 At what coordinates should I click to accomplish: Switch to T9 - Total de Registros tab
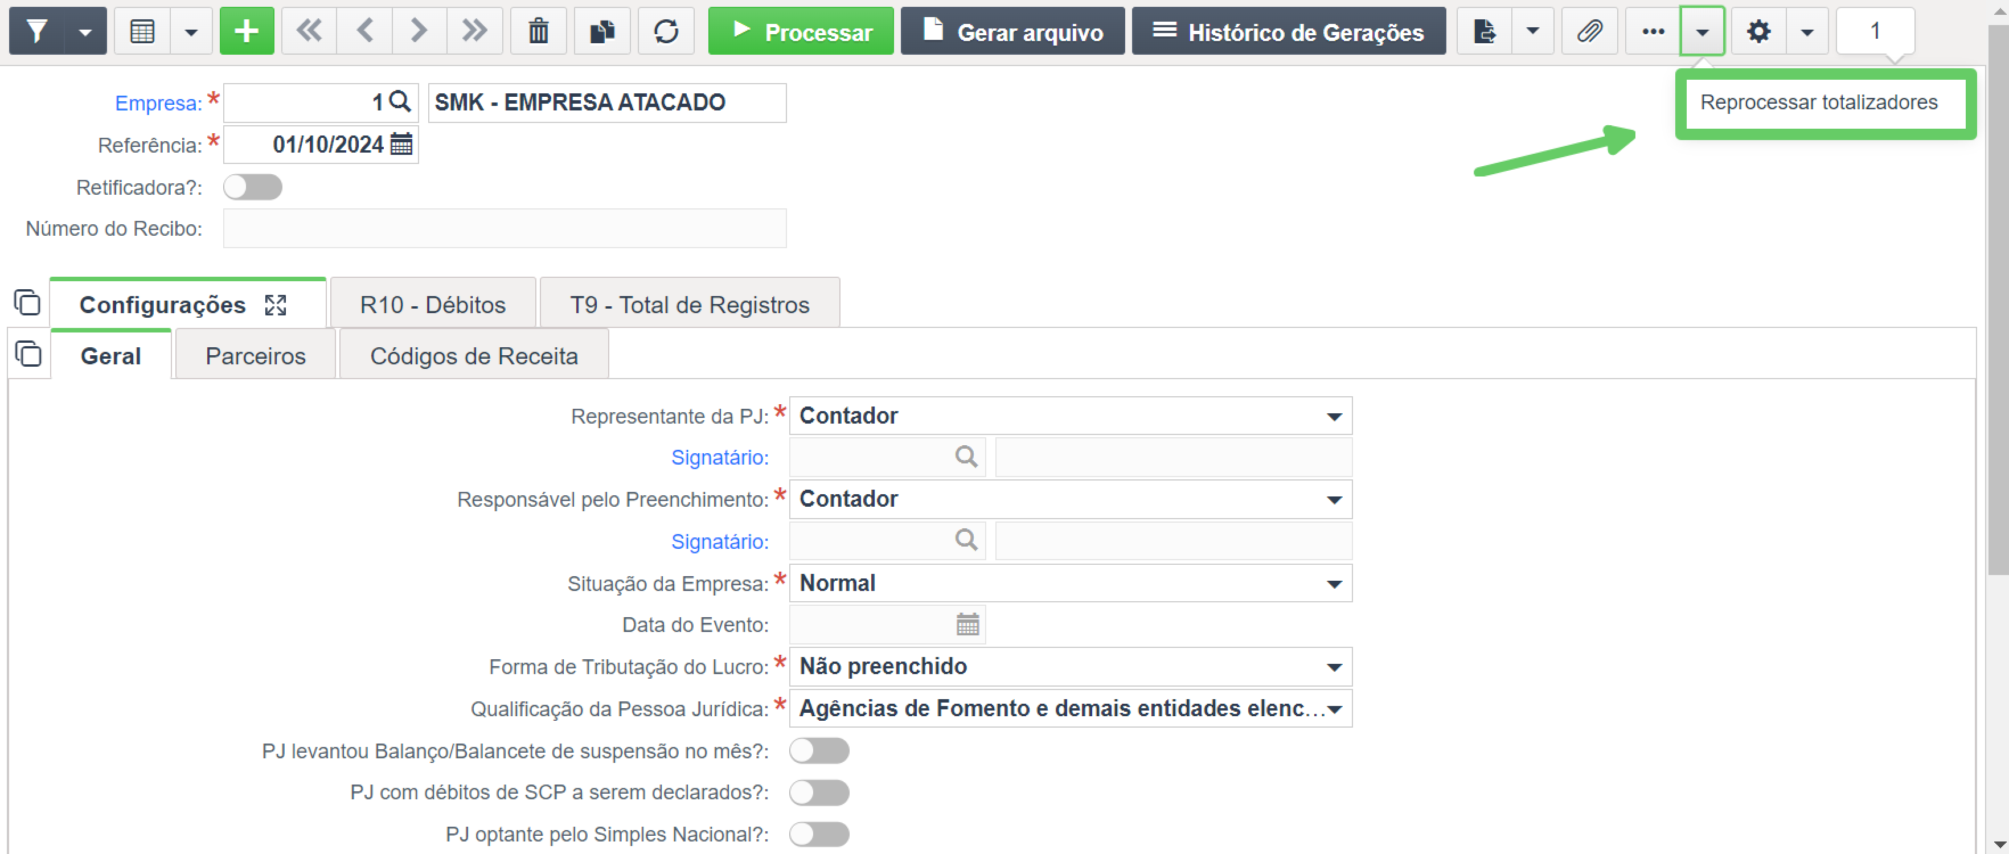[690, 304]
